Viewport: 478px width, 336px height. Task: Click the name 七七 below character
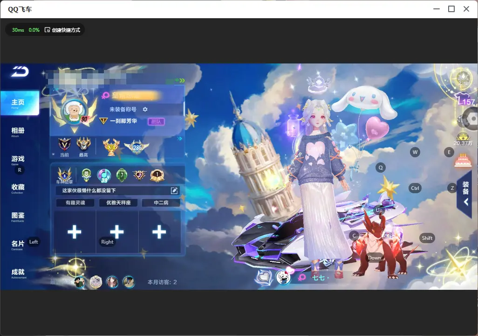point(318,278)
